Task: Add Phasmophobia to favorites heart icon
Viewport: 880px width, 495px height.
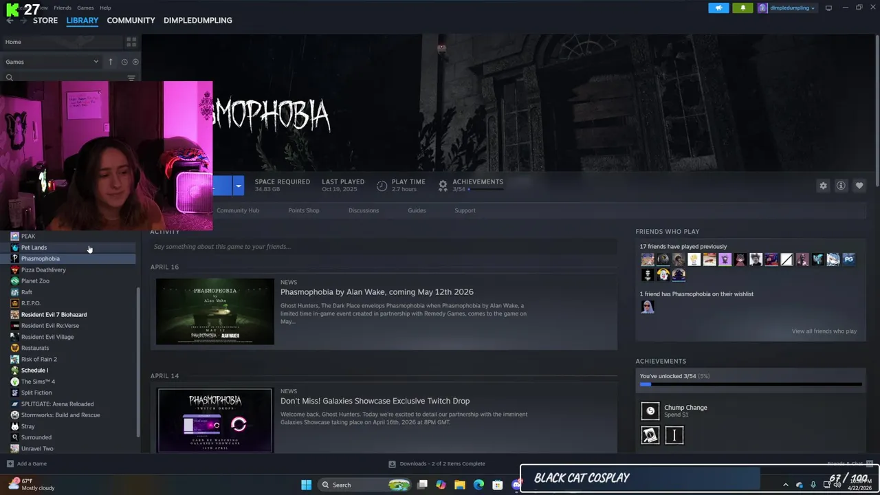Action: coord(859,186)
